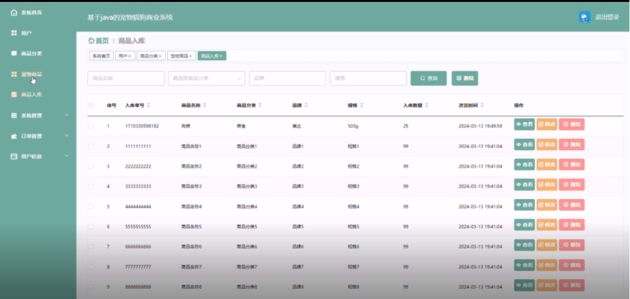Viewport: 630px width, 299px height.
Task: Click the 品牌8 cell
Action: (x=298, y=287)
